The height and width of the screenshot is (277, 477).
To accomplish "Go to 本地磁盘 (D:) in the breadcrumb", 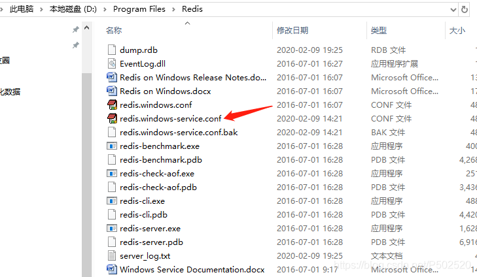I will (x=73, y=9).
